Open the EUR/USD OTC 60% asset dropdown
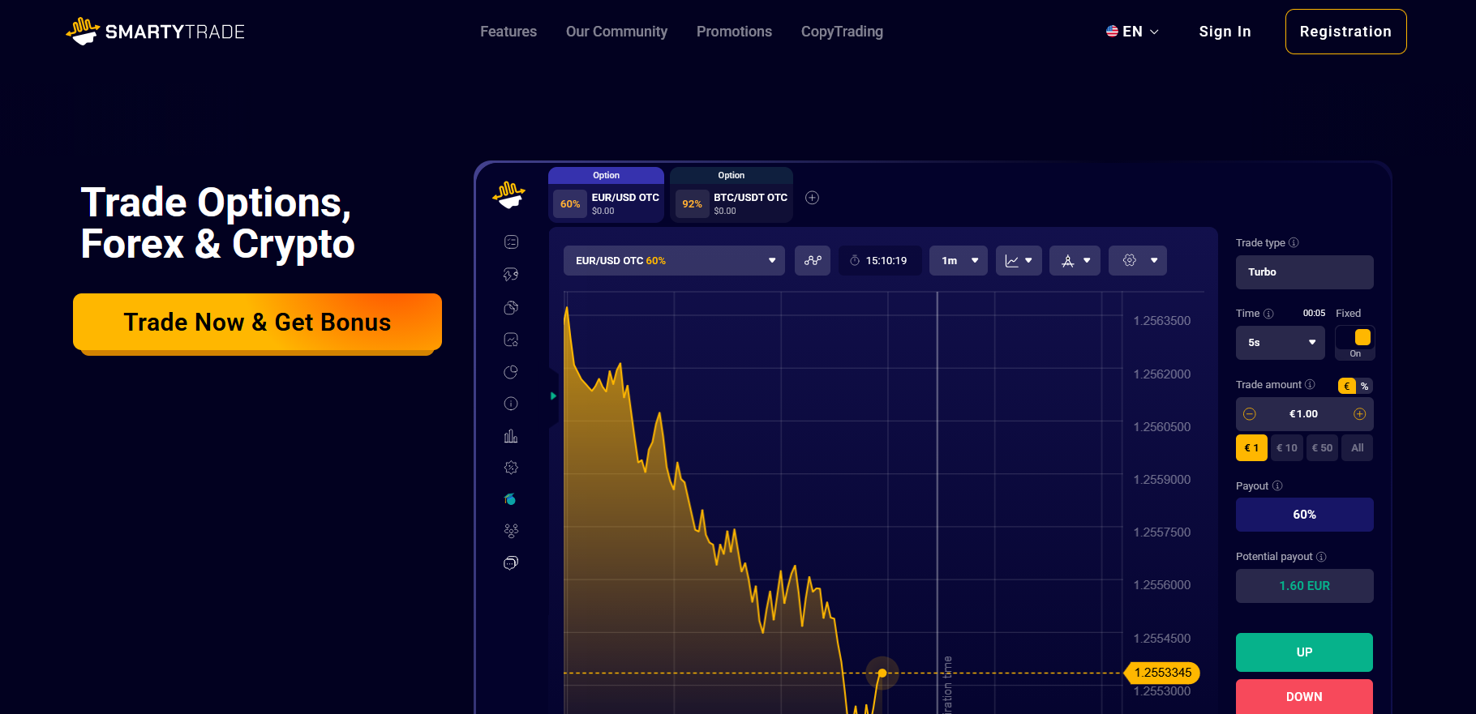This screenshot has width=1476, height=714. [674, 260]
